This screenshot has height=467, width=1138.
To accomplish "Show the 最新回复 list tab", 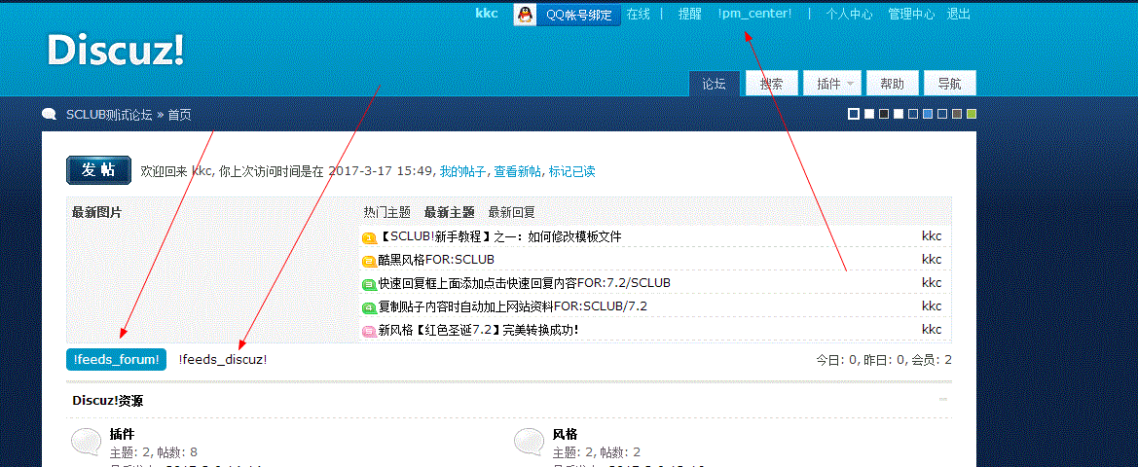I will tap(512, 212).
